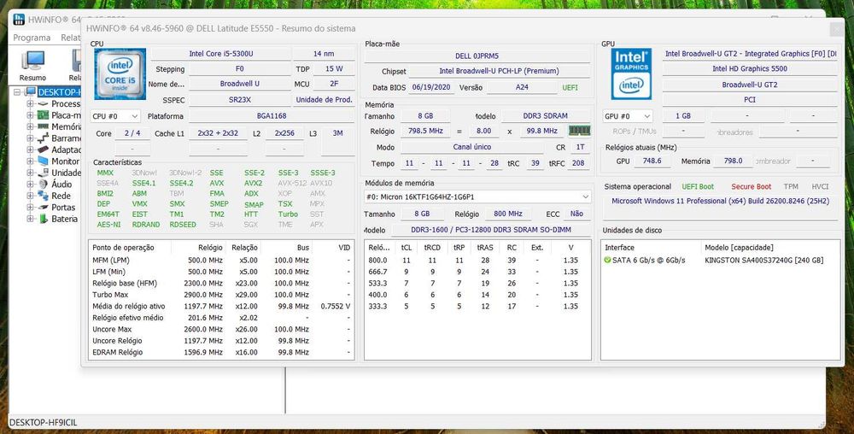854x434 pixels.
Task: Open the Micron memory module dropdown
Action: [477, 196]
